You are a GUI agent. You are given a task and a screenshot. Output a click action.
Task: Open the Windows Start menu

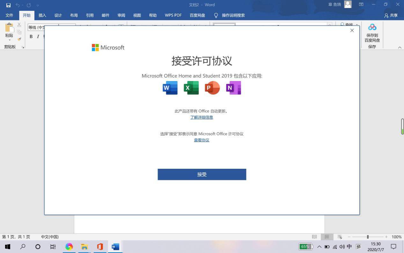tap(8, 247)
